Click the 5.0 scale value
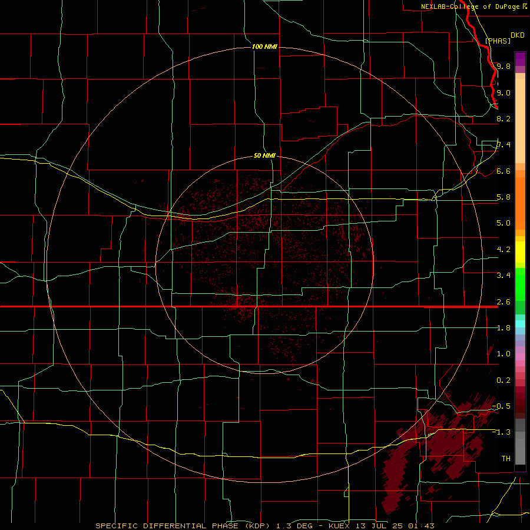Screen dimensions: 530x530 point(503,223)
